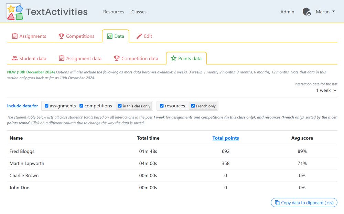Viewport: 344px width, 214px height.
Task: Click the 'Include data for' label
Action: [22, 106]
